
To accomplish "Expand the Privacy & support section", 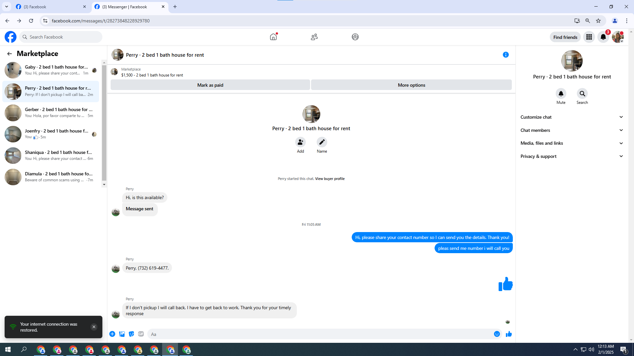I will click(x=572, y=156).
